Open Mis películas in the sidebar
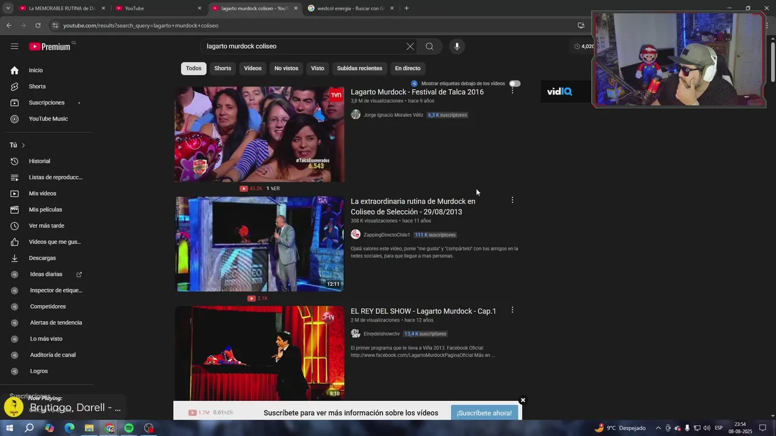This screenshot has width=776, height=436. [x=46, y=210]
